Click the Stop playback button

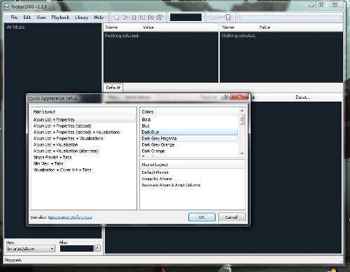[117, 18]
